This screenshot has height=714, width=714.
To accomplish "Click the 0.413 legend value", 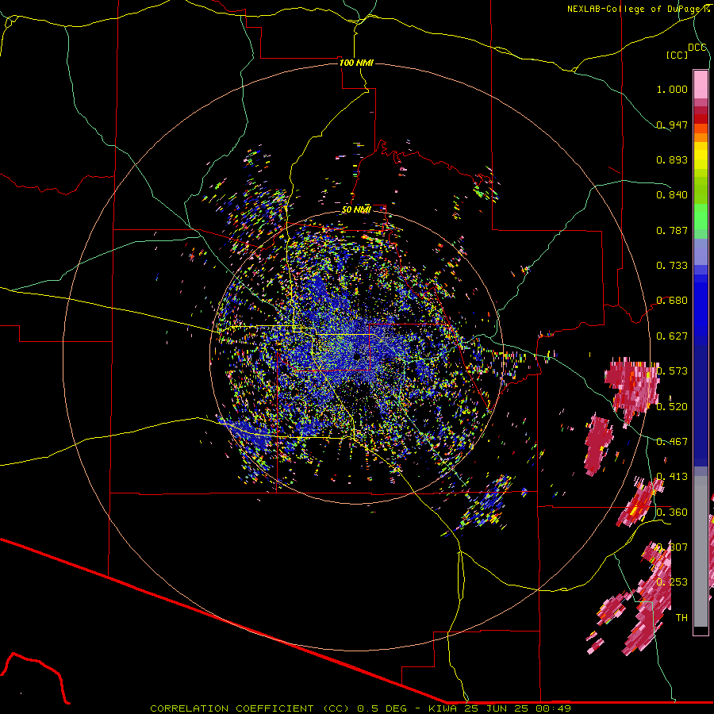I will [672, 477].
